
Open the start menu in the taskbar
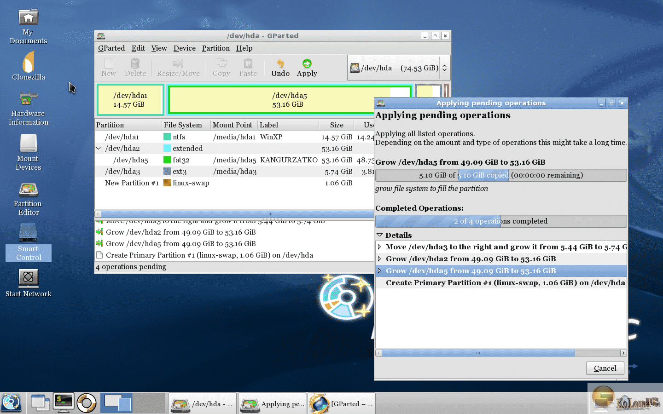11,403
